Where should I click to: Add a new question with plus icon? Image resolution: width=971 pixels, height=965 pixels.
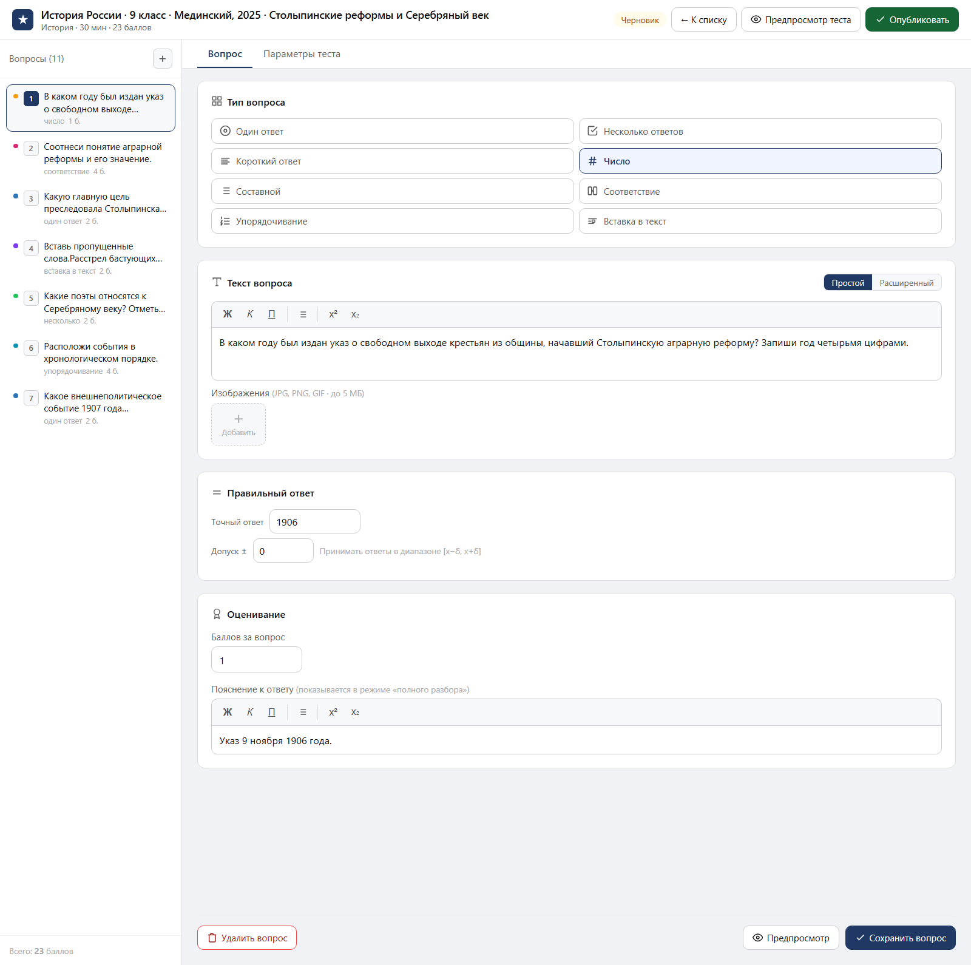coord(162,59)
